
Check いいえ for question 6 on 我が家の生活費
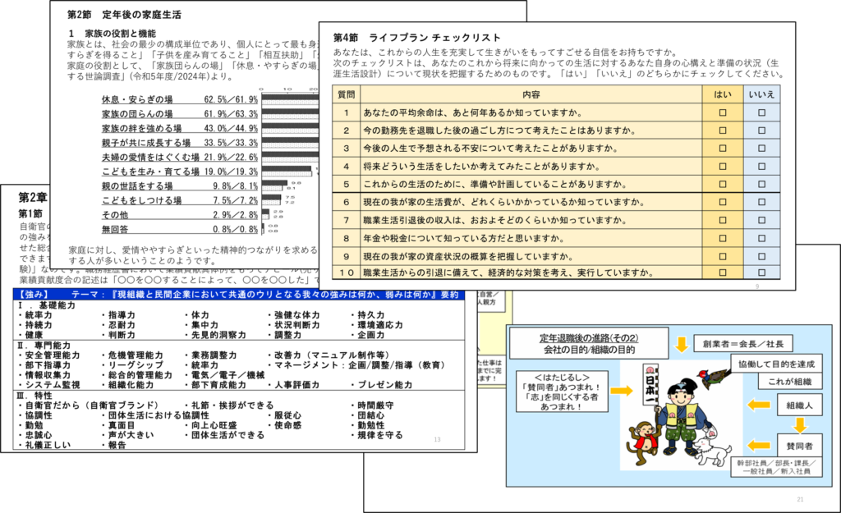tap(761, 202)
